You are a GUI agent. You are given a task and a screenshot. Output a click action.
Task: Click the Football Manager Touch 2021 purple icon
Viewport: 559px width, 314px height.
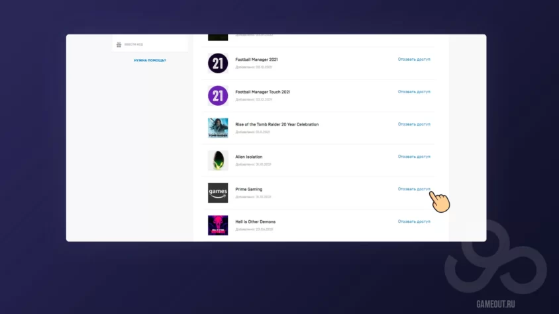click(218, 96)
